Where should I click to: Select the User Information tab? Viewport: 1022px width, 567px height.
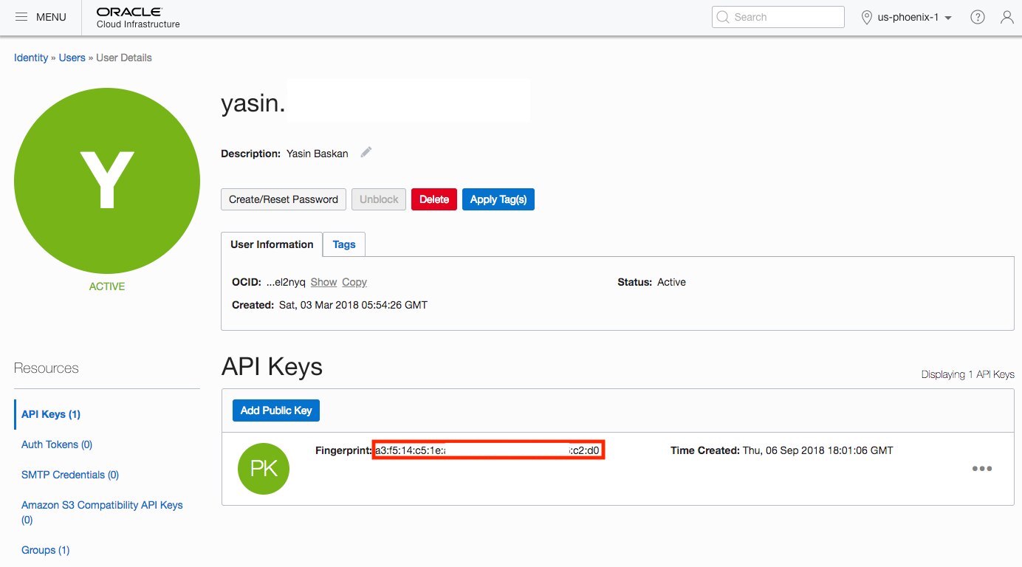pyautogui.click(x=272, y=244)
